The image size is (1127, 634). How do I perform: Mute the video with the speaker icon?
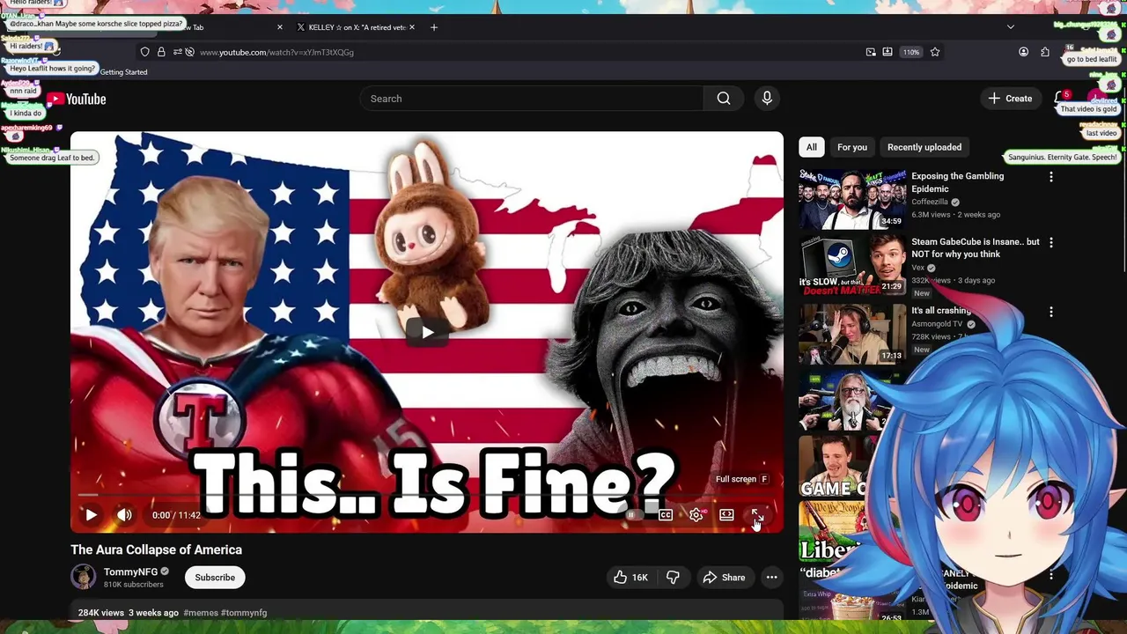pyautogui.click(x=124, y=515)
